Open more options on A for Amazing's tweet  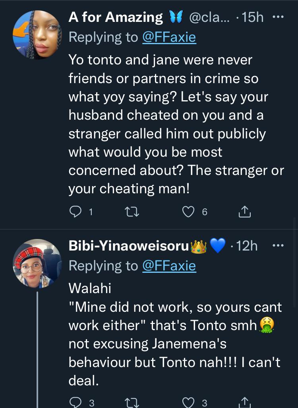[x=277, y=17]
